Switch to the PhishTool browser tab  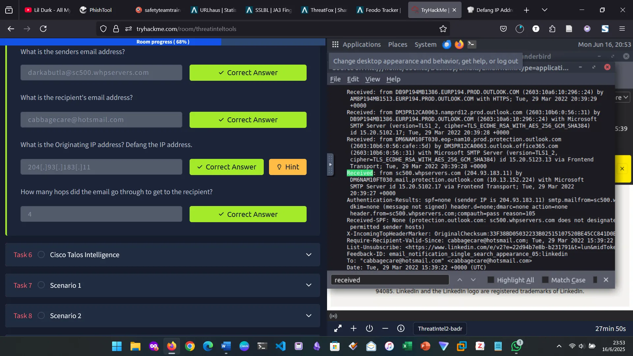coord(100,10)
